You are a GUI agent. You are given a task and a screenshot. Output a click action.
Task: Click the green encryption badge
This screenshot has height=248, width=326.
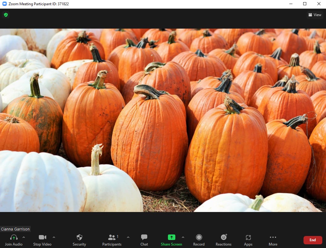coord(6,14)
